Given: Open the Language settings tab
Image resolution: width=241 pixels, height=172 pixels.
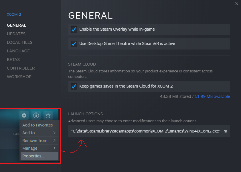Looking at the screenshot, I should click(18, 51).
